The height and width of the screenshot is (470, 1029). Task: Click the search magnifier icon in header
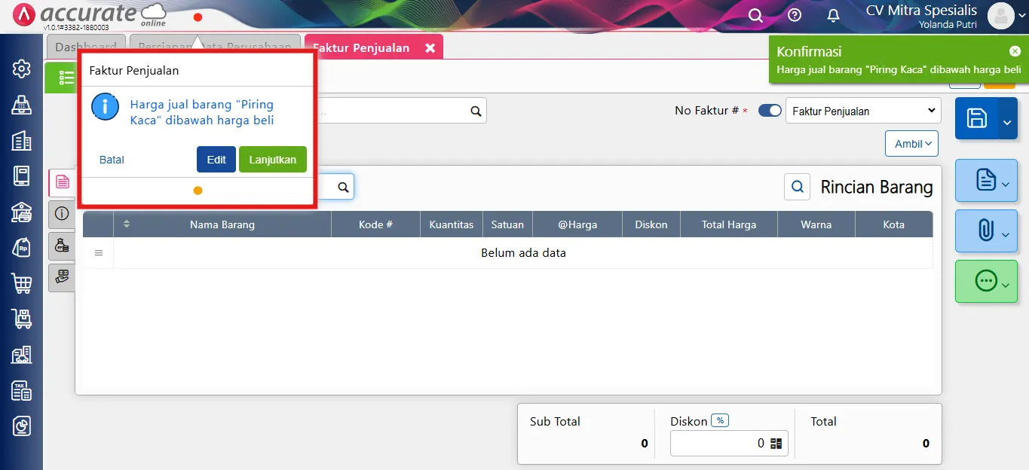755,15
